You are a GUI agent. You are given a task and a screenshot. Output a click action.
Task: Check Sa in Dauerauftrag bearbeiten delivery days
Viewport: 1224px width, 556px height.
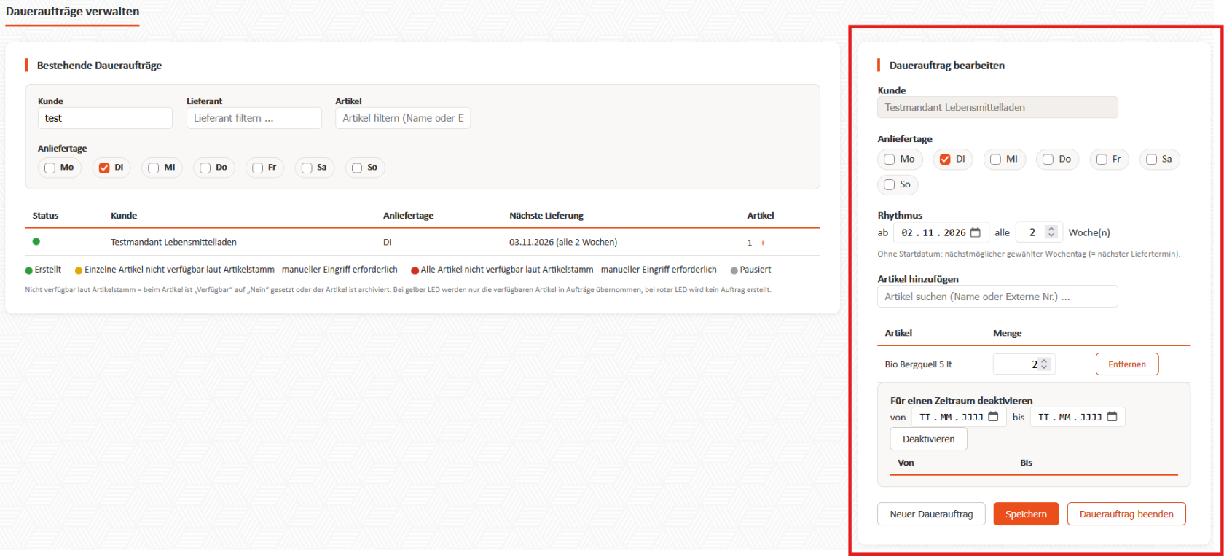tap(1151, 159)
